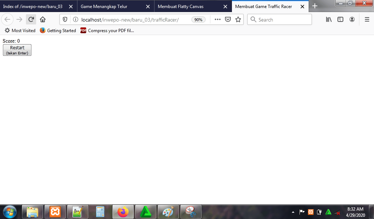Image resolution: width=374 pixels, height=219 pixels.
Task: Open the Compress your PDF bookmark
Action: (x=107, y=31)
